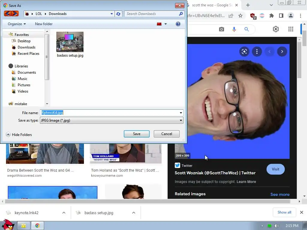
Task: Click the uBlock extension icon with badge 7
Action: click(x=253, y=16)
